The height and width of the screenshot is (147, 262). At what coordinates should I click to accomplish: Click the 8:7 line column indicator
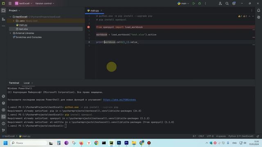point(194,136)
